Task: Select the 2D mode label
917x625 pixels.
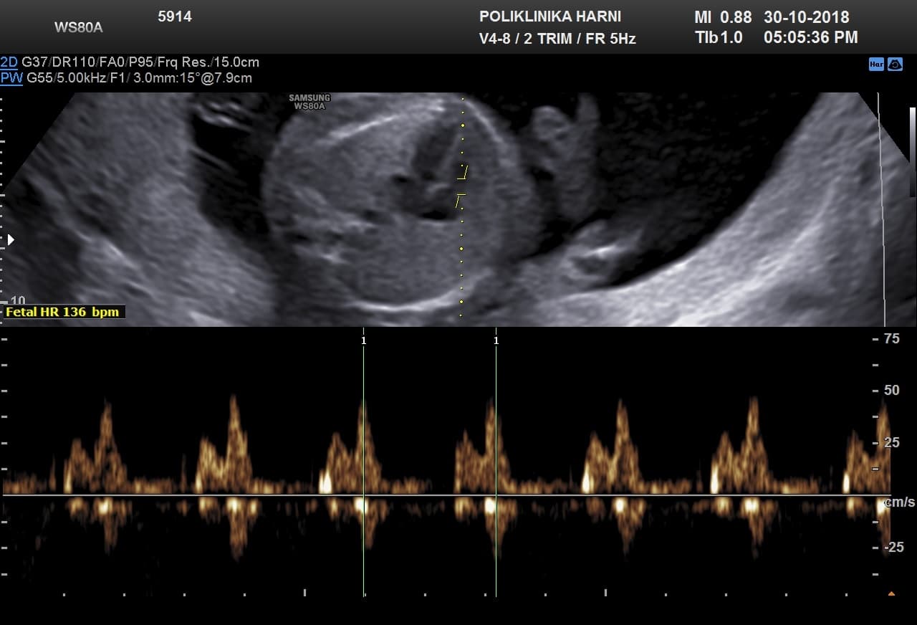Action: 9,62
